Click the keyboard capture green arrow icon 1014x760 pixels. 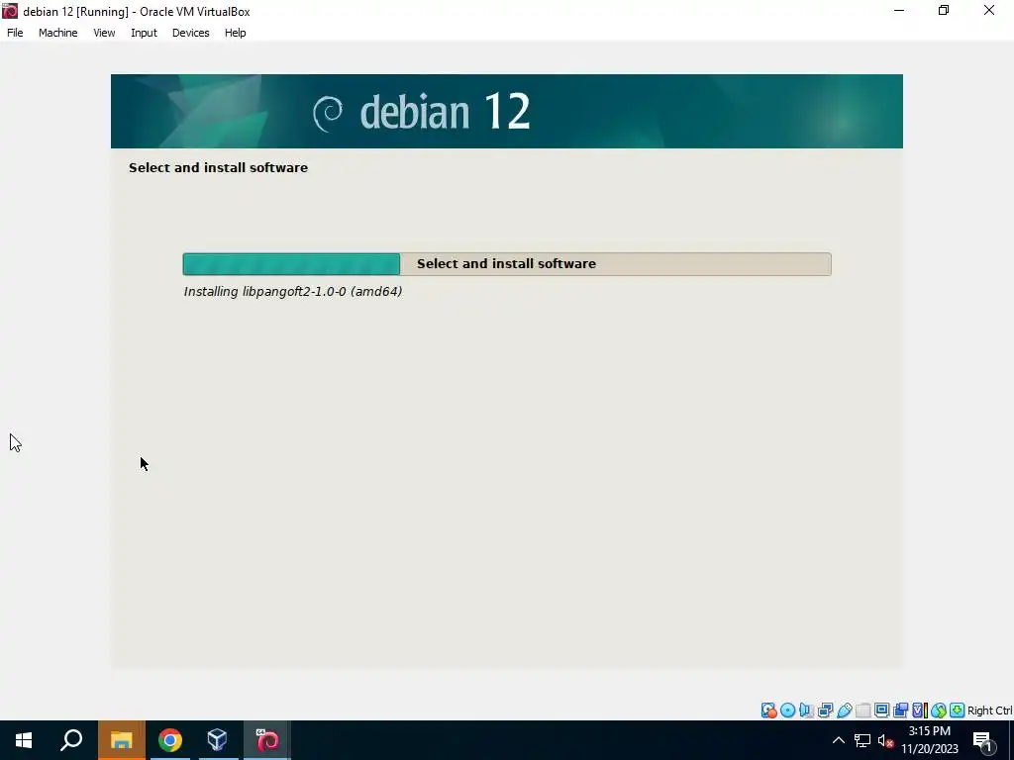[x=958, y=711]
